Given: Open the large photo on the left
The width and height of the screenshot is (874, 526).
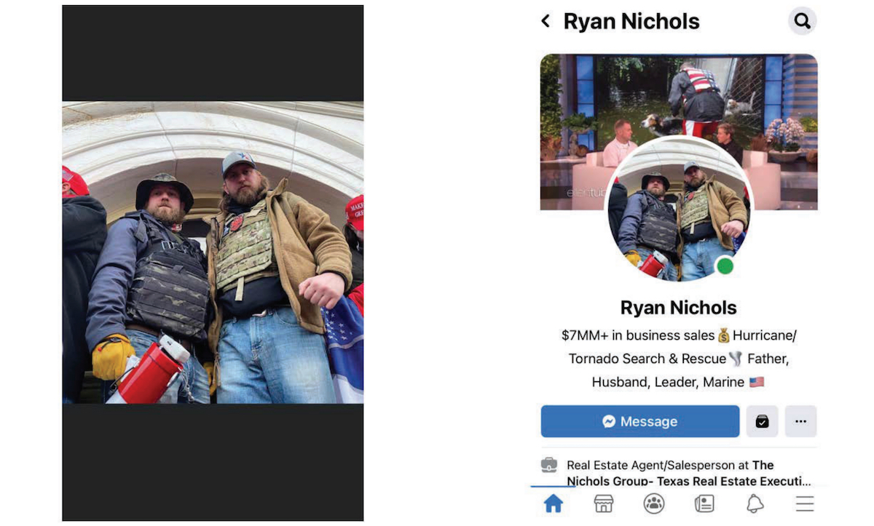Looking at the screenshot, I should tap(213, 252).
